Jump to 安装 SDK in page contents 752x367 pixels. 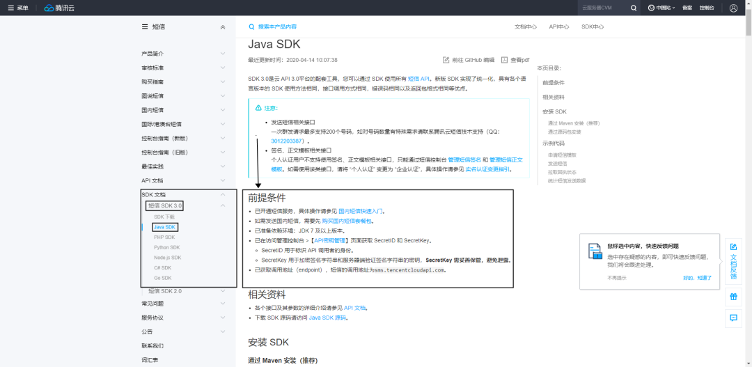point(554,111)
